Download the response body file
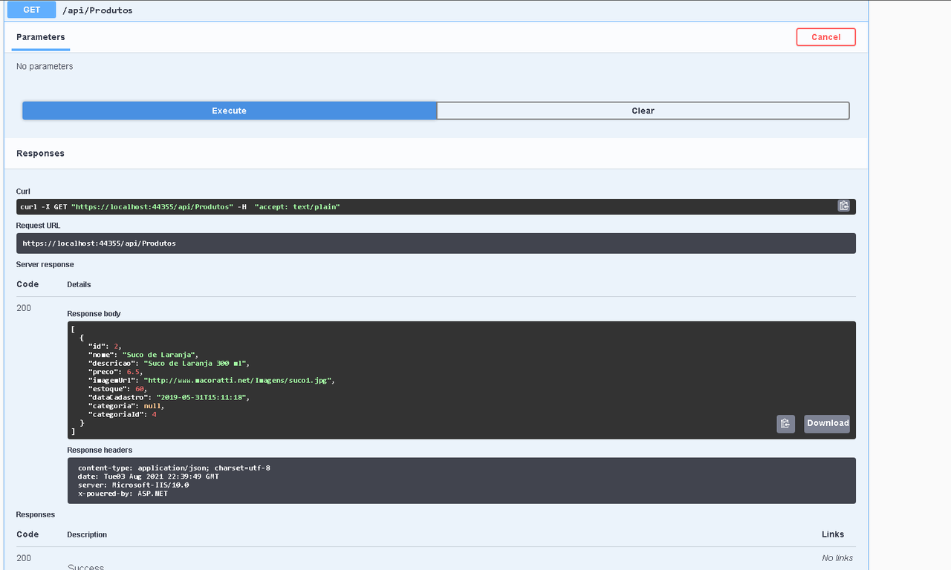 826,423
